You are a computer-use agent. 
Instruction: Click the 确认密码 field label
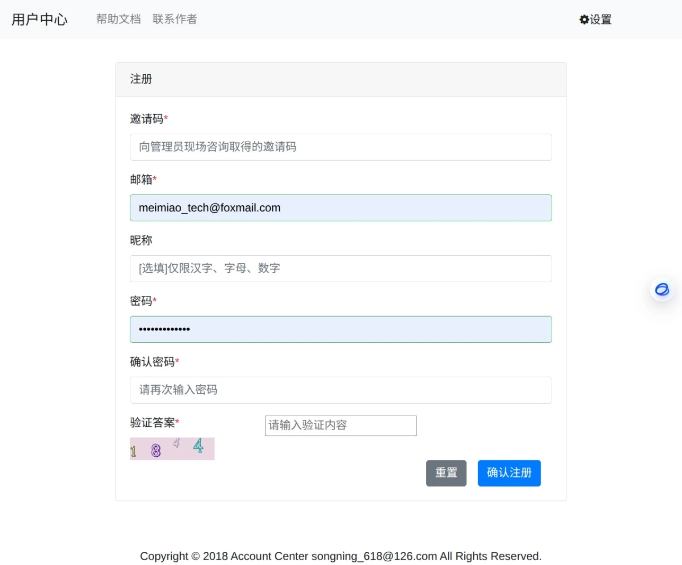tap(153, 362)
